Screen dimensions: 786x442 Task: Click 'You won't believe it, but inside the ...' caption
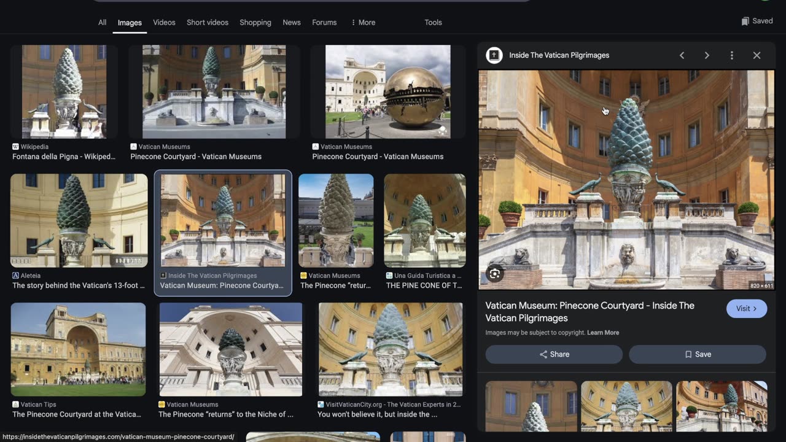click(377, 414)
